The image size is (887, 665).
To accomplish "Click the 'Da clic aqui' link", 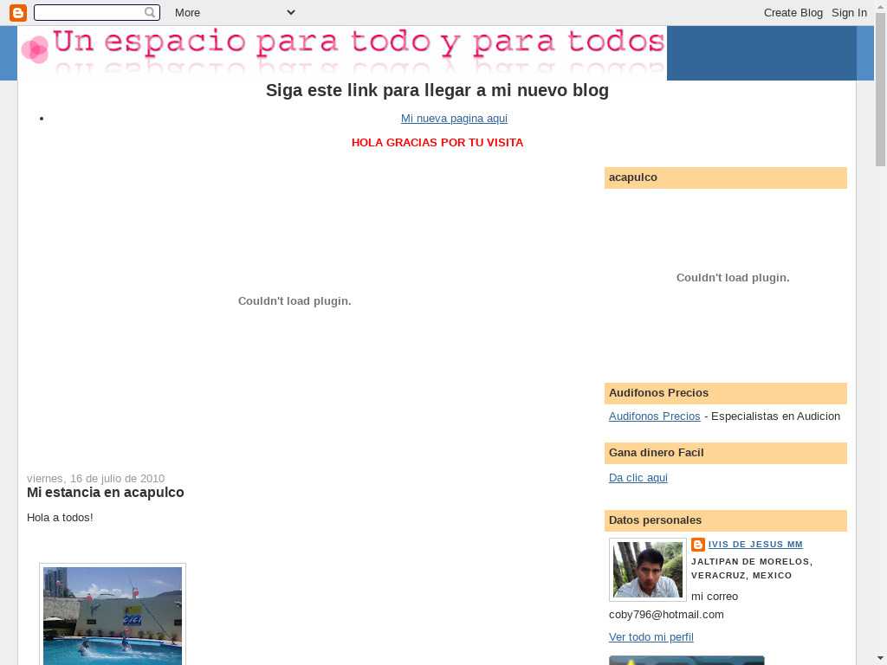I will point(638,478).
